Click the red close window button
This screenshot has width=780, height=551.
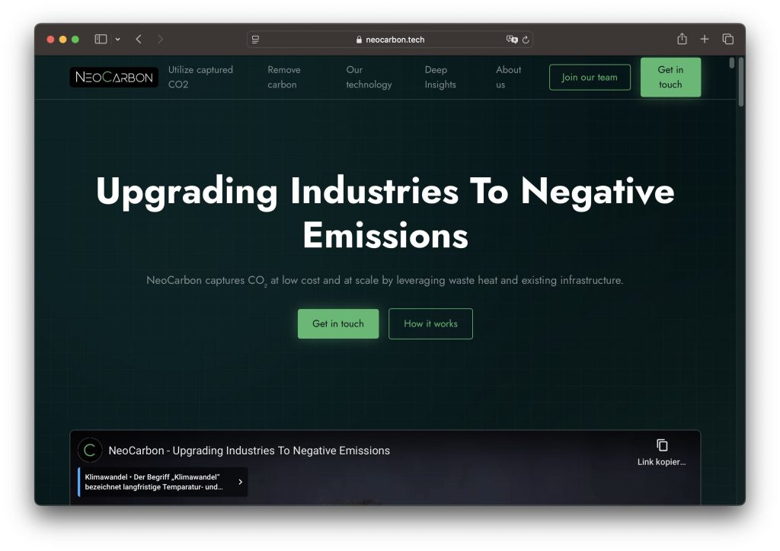[x=50, y=40]
